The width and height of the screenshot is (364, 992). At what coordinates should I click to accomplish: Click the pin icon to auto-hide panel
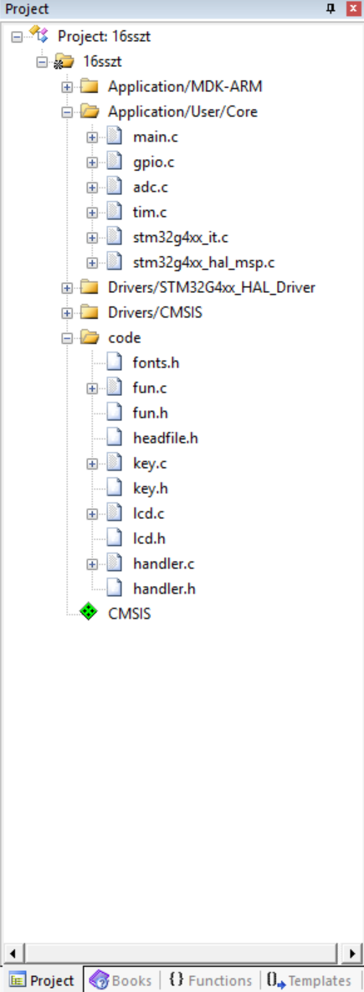point(331,9)
